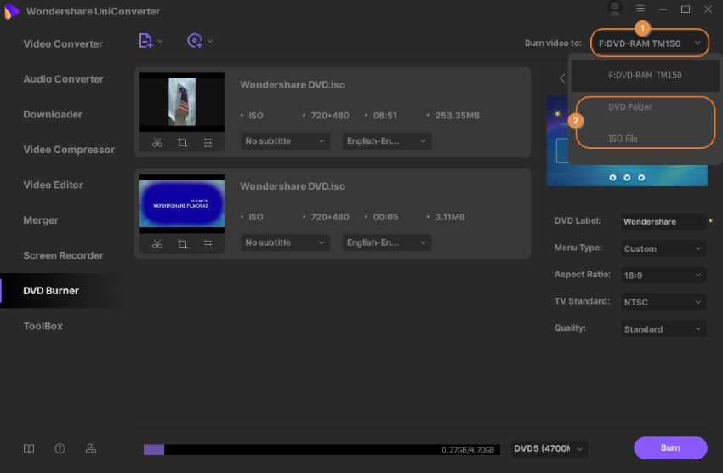Expand the Burn video to dropdown

coord(649,43)
